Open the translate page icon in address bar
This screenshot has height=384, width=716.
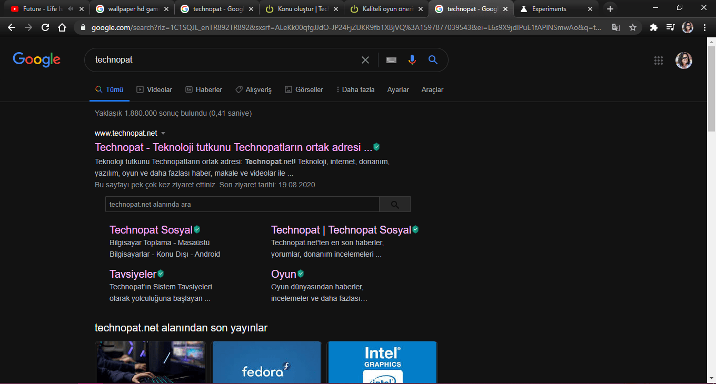616,28
